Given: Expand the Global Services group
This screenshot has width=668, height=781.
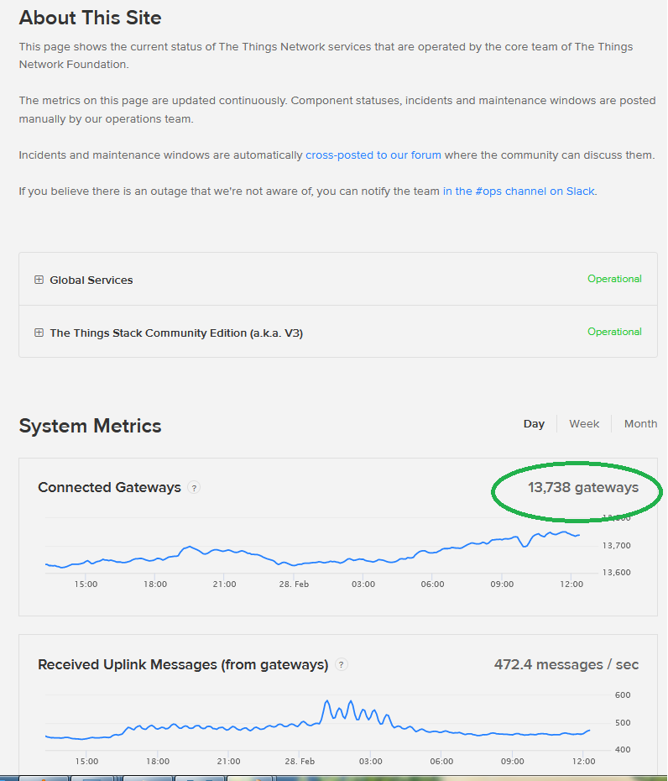Looking at the screenshot, I should tap(39, 280).
